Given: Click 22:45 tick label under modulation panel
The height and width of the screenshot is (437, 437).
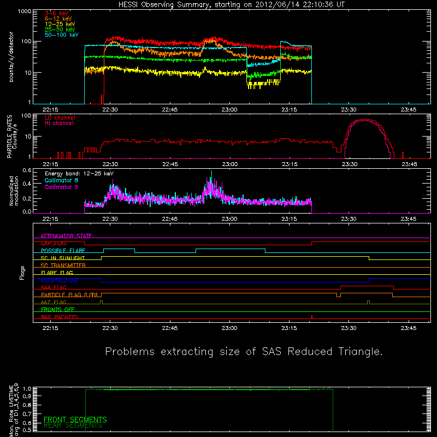Looking at the screenshot, I should [170, 219].
